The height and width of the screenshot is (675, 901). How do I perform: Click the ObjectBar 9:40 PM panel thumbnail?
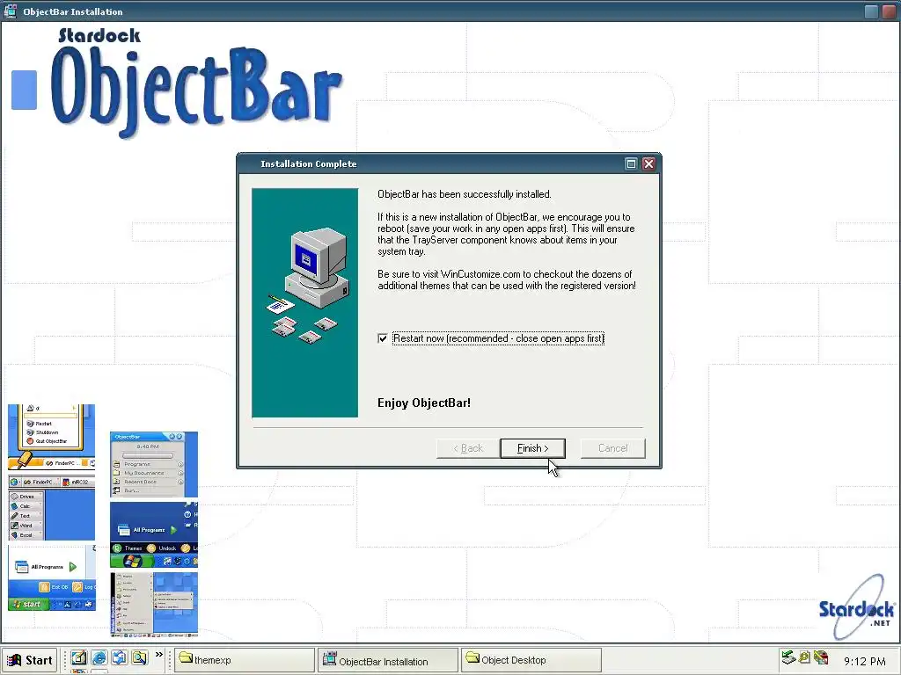(154, 464)
